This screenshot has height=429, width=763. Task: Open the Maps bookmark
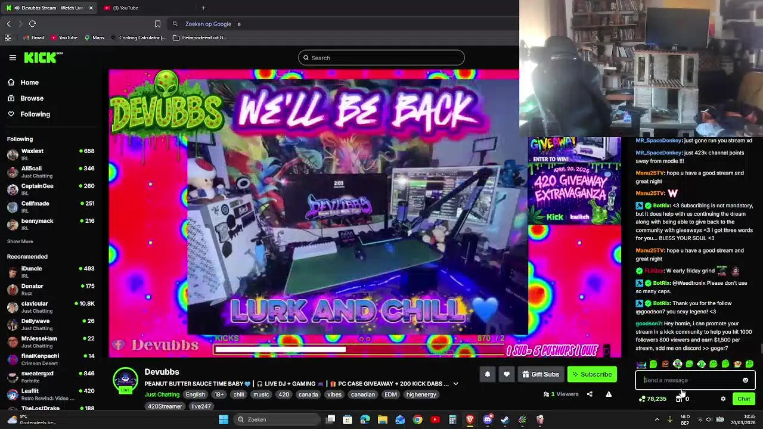(x=94, y=38)
